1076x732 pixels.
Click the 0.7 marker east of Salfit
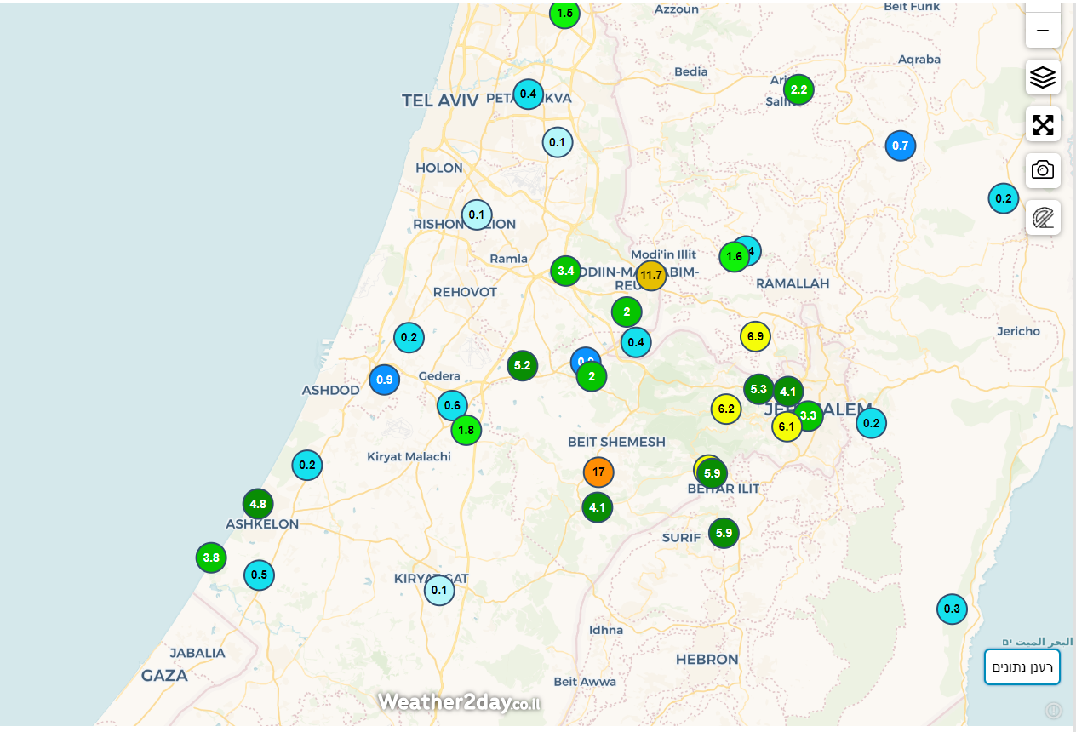coord(900,146)
